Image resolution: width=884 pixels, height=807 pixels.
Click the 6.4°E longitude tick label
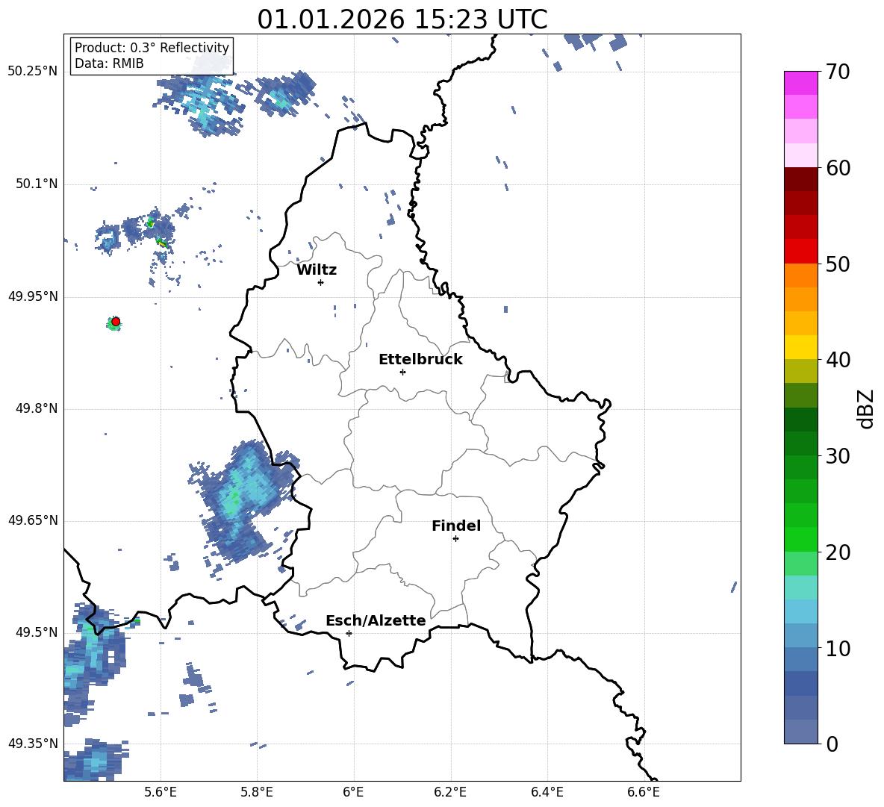pos(547,792)
